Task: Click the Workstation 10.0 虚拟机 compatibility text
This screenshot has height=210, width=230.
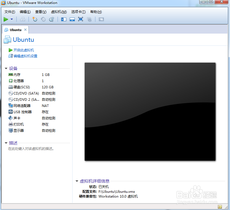Action: click(118, 196)
